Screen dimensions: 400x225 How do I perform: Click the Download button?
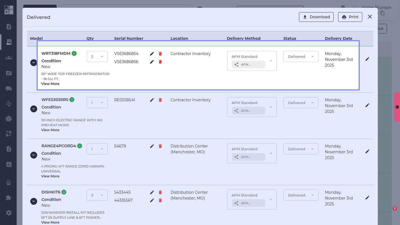pyautogui.click(x=316, y=17)
